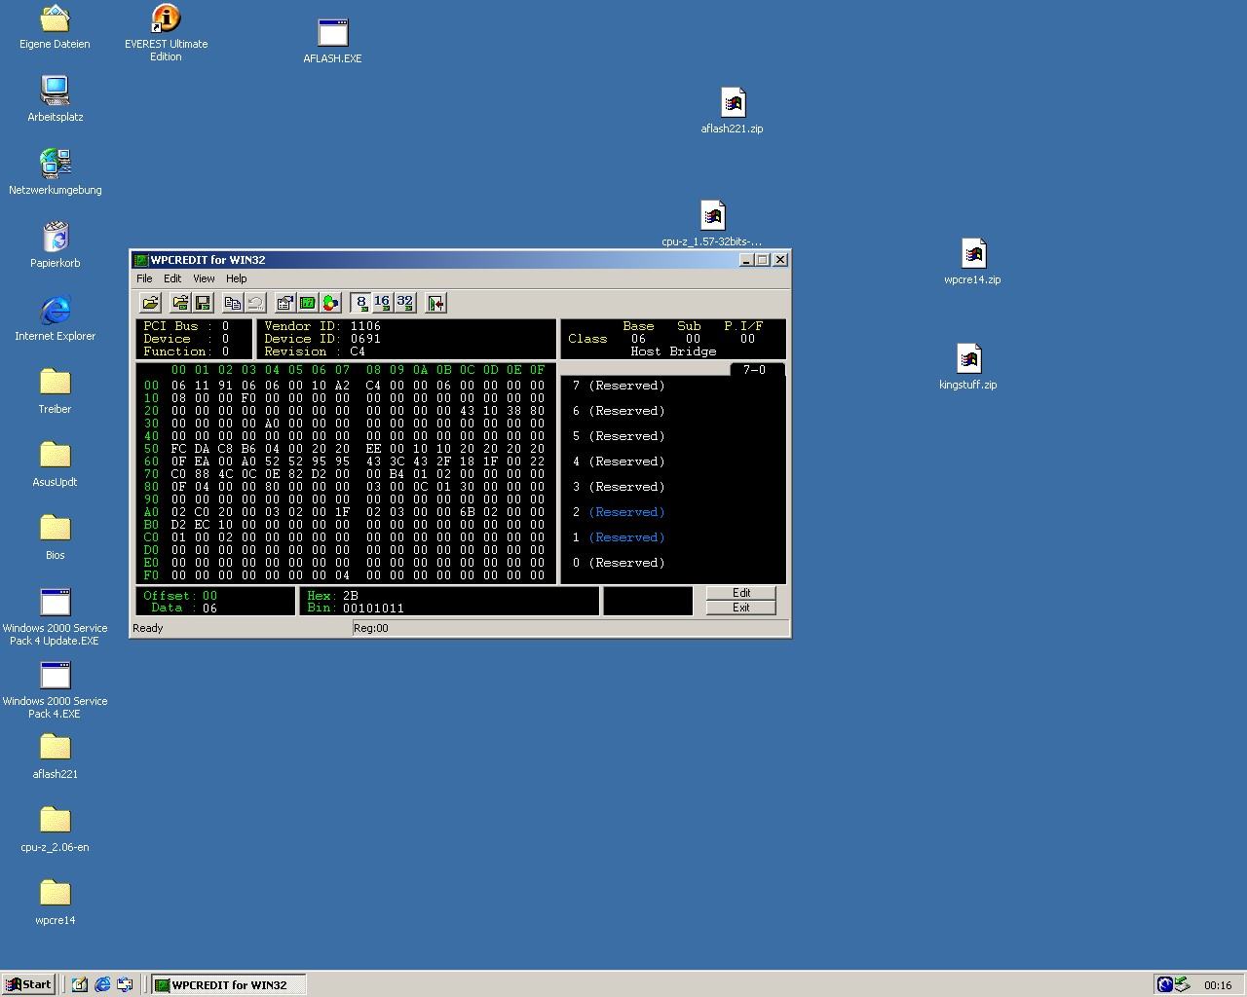Click the green PCI board toolbar icon
The width and height of the screenshot is (1247, 997).
(308, 303)
